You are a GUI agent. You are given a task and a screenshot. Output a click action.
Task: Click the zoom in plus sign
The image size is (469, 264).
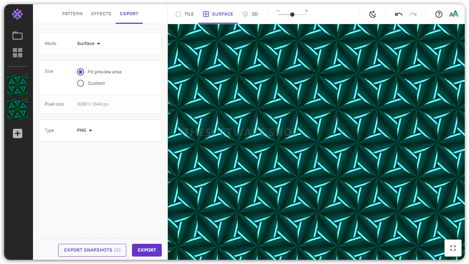pos(307,11)
